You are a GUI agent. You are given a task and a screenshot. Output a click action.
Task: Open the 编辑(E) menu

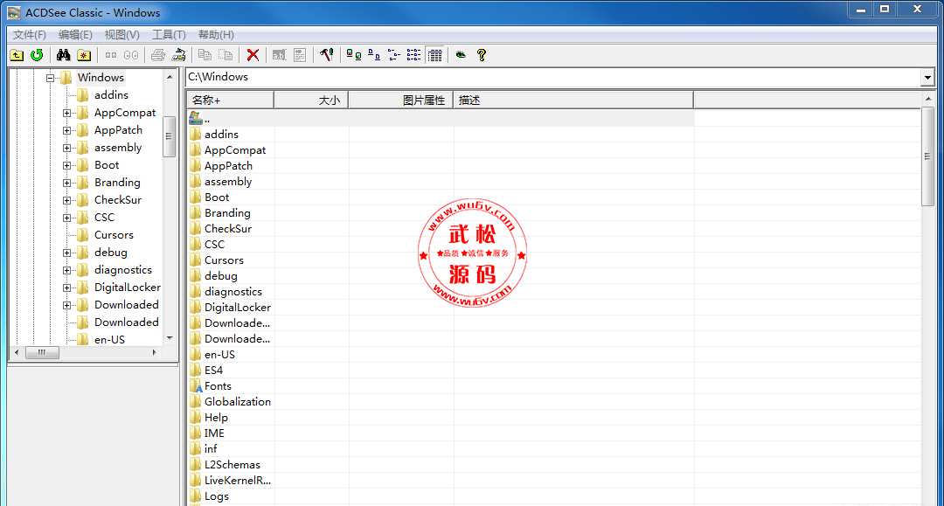click(x=75, y=35)
